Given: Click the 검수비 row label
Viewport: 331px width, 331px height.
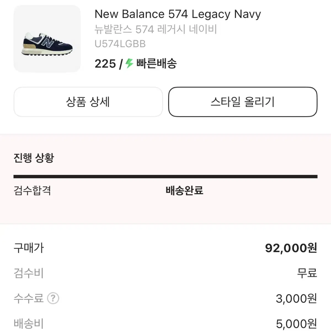Looking at the screenshot, I should [x=29, y=273].
